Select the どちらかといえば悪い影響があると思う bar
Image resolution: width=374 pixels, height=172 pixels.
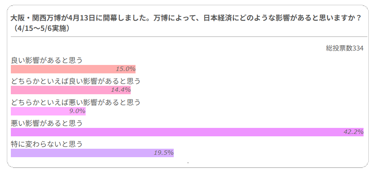coord(48,111)
